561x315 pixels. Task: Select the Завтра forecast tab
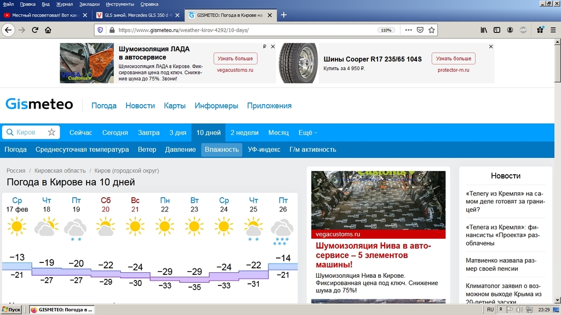148,133
